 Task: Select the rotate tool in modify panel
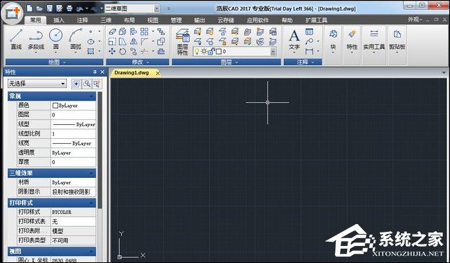pos(123,52)
